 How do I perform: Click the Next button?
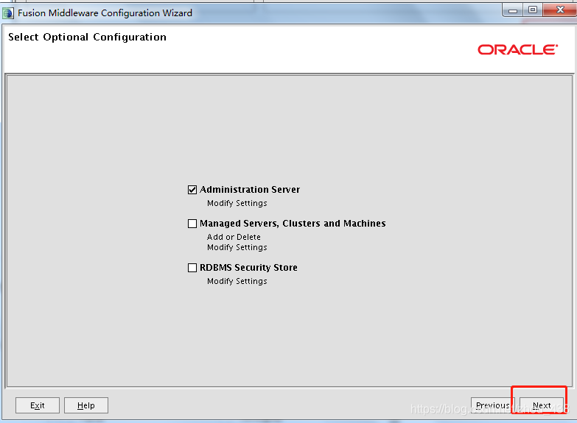[x=542, y=405]
